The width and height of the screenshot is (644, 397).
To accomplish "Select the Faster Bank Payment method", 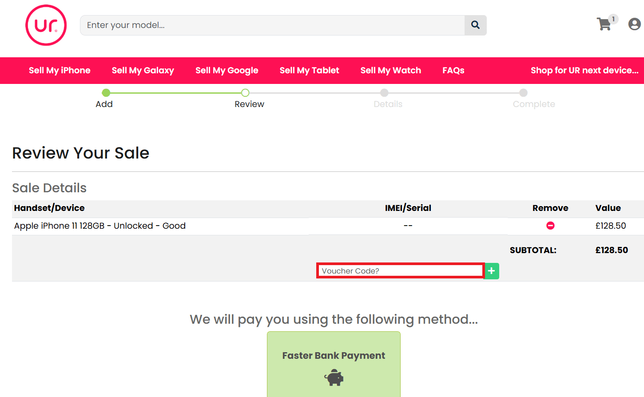I will coord(334,364).
